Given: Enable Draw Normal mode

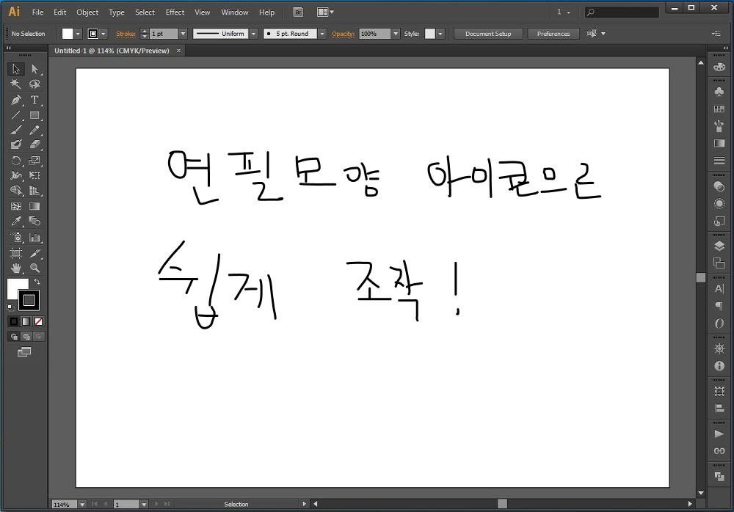Looking at the screenshot, I should tap(14, 337).
